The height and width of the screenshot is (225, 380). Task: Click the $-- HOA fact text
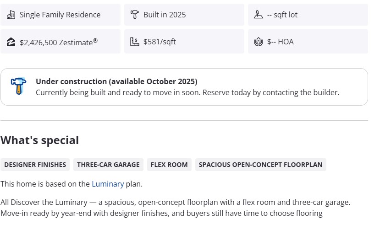(x=280, y=42)
